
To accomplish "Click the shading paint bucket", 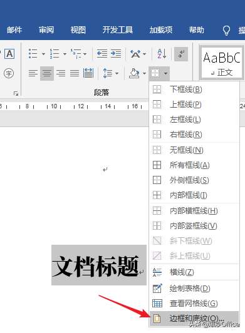I will pos(135,73).
